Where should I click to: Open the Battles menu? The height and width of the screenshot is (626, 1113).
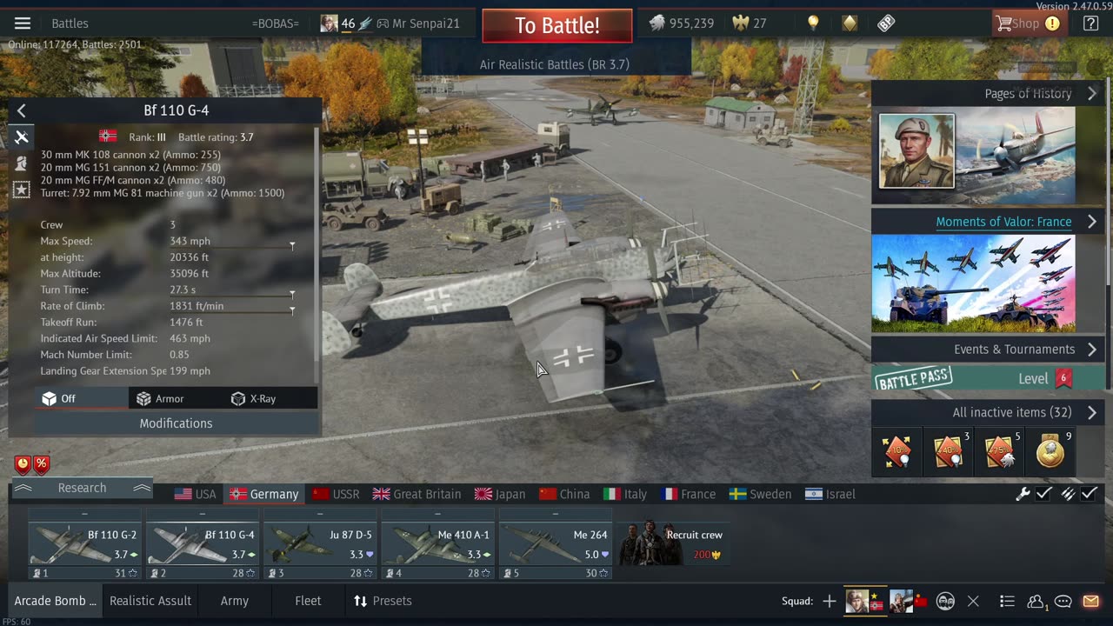pos(70,23)
